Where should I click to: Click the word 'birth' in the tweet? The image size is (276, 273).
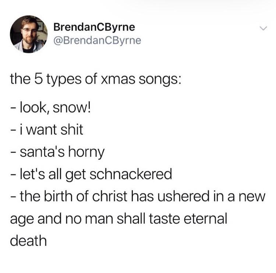pos(58,196)
